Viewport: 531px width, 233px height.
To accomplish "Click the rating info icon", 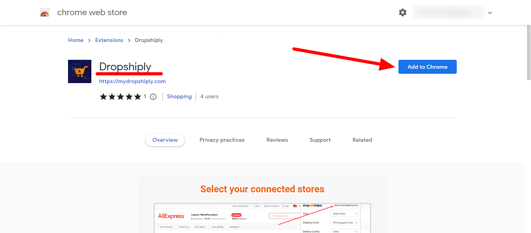I will (x=153, y=97).
